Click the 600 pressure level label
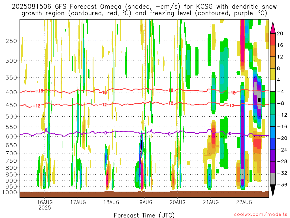Viewport: 290px width, 218px height. point(11,137)
